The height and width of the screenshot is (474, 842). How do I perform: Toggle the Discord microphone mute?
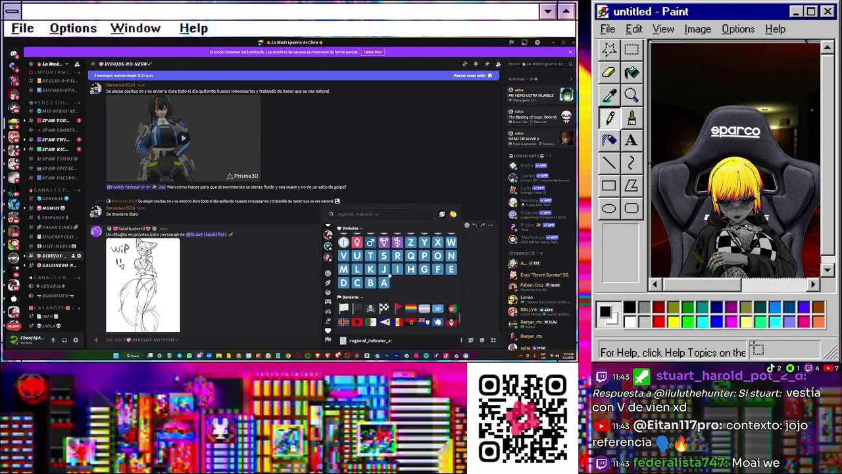(53, 340)
